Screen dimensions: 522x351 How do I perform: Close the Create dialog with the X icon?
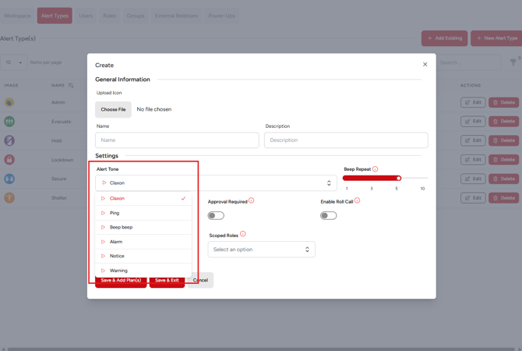click(425, 65)
